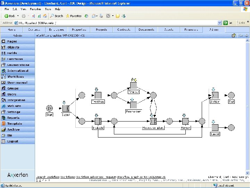This screenshot has height=188, width=250.
Task: Click the Home icon in browser toolbar
Action: 45,16
